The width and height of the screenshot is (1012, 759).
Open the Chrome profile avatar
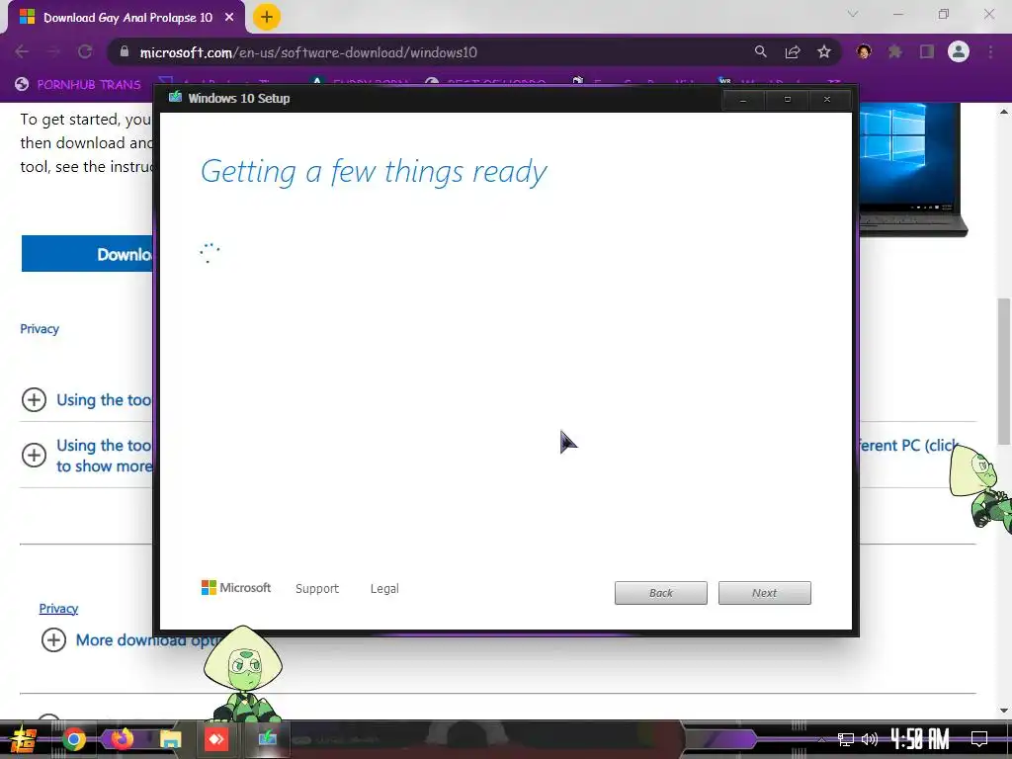(x=959, y=51)
